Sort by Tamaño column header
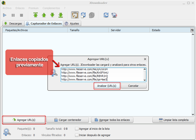This screenshot has width=196, height=140. [88, 30]
